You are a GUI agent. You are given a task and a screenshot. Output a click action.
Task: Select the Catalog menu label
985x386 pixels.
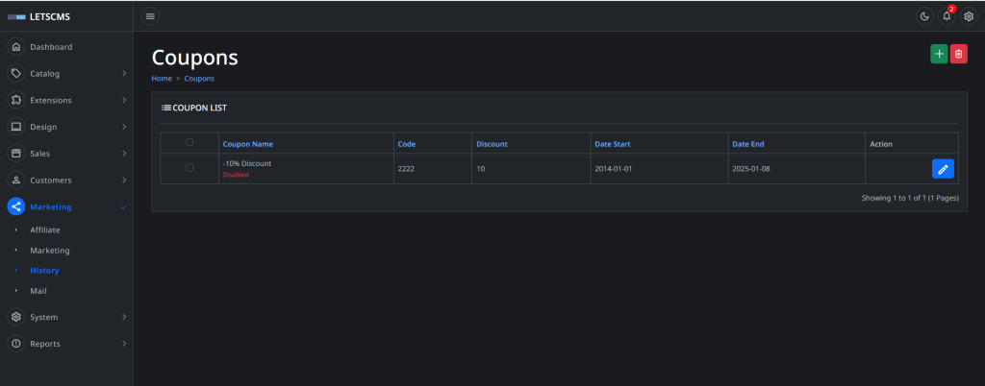tap(44, 74)
